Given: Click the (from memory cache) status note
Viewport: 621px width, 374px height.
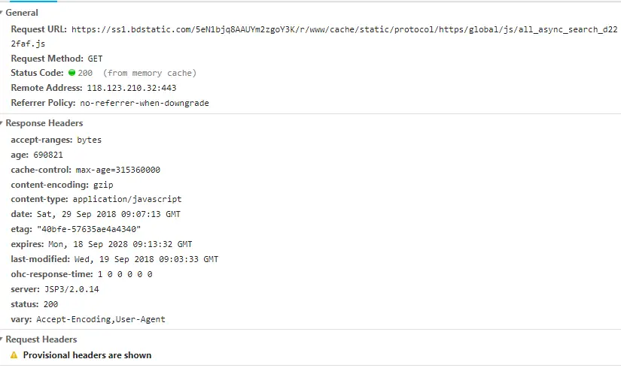Looking at the screenshot, I should (x=150, y=73).
